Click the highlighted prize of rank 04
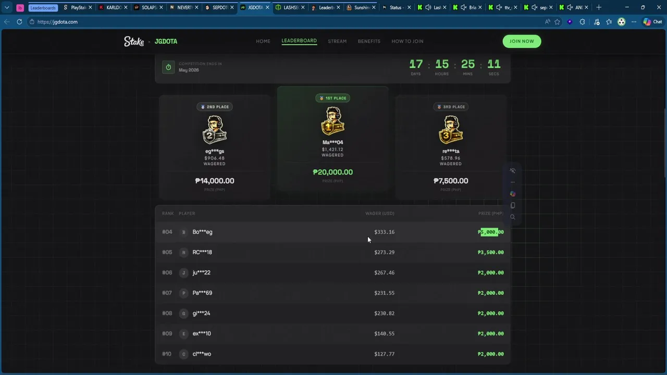The height and width of the screenshot is (375, 667). pyautogui.click(x=490, y=232)
